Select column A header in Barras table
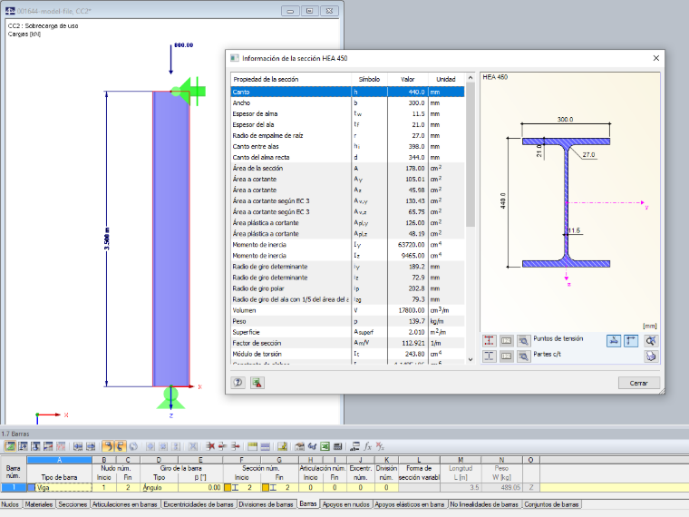Image resolution: width=689 pixels, height=517 pixels. 59,460
